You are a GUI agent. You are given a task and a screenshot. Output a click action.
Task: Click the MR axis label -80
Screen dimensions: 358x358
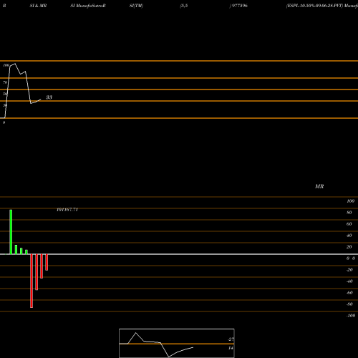349,304
